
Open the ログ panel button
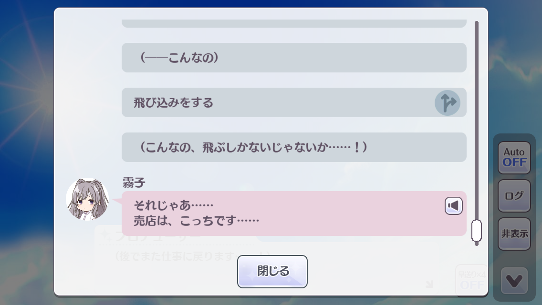514,195
